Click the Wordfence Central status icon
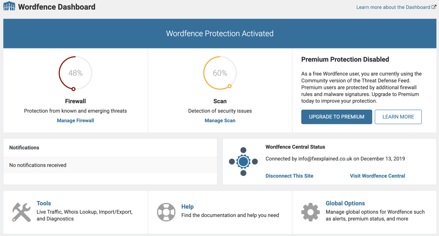 point(243,161)
